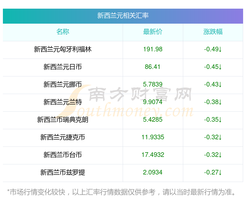Select the 新西兰元捷克币 row name
This screenshot has height=201, width=246.
pyautogui.click(x=63, y=137)
